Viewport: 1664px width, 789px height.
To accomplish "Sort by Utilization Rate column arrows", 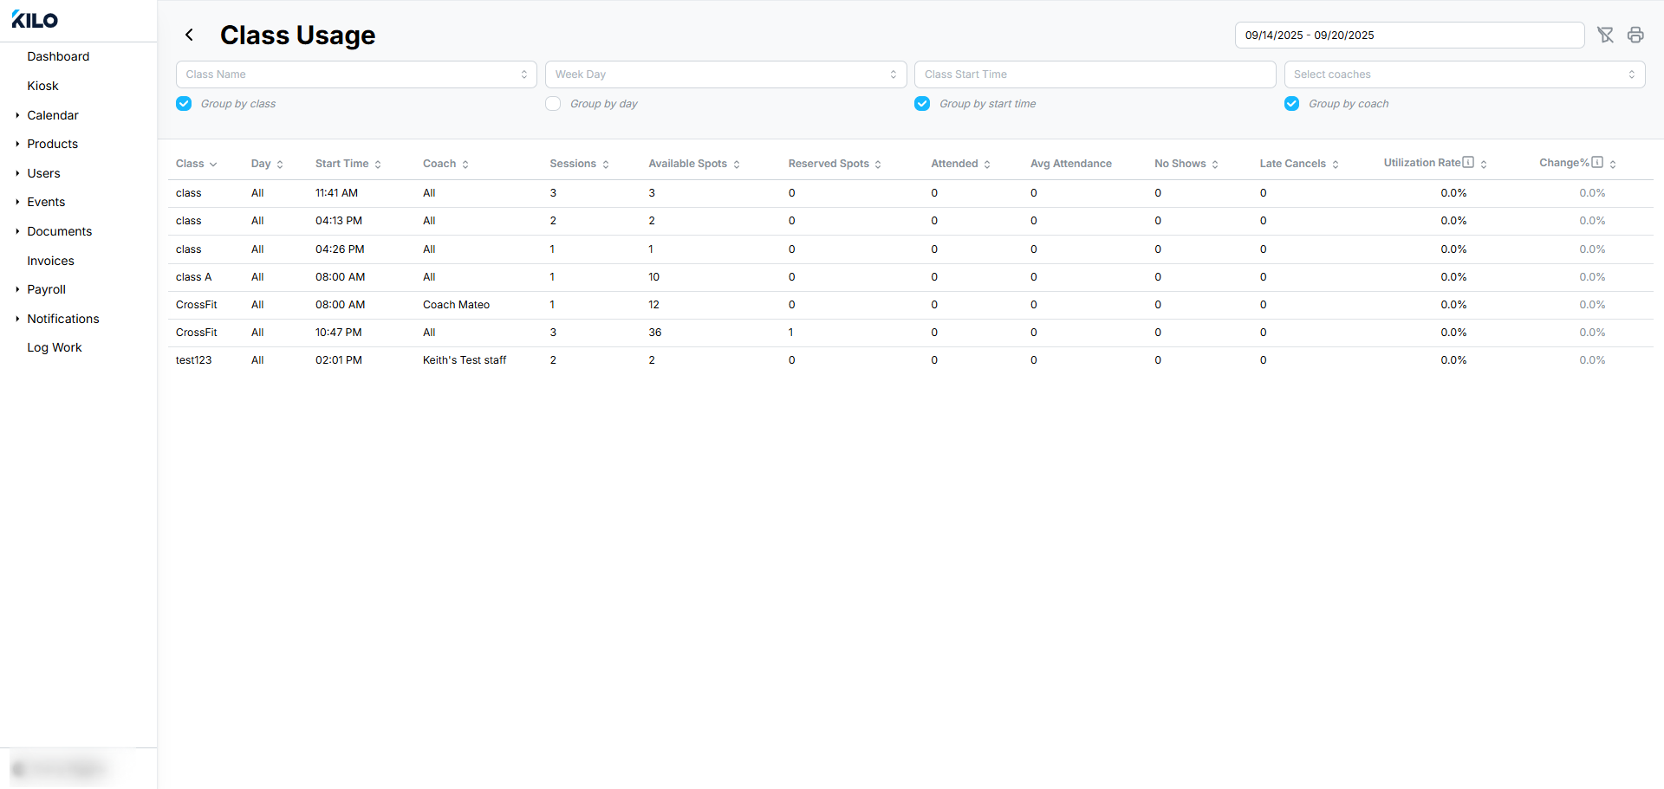I will pyautogui.click(x=1484, y=165).
